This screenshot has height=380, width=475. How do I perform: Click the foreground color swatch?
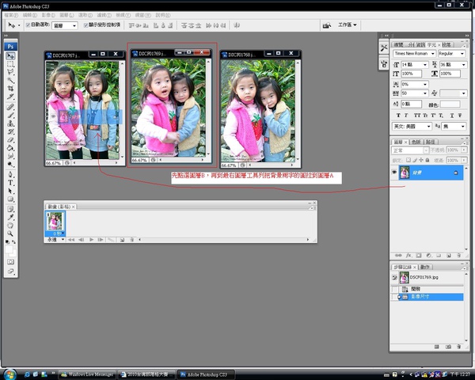tap(9, 249)
